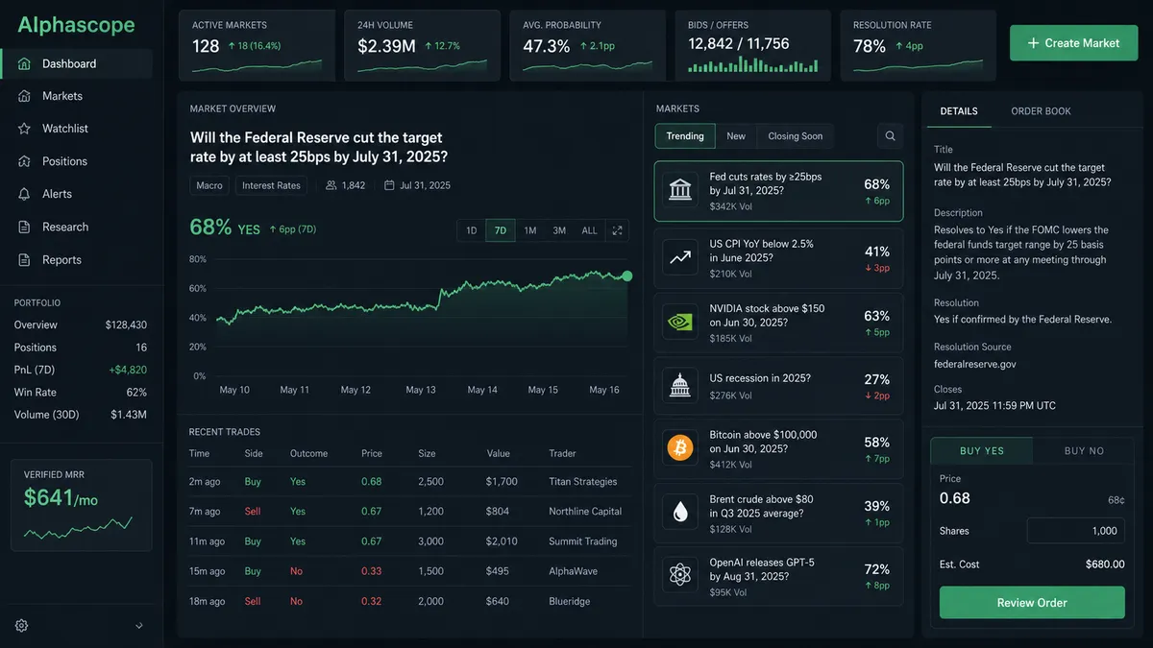Select the US CPI YoY below 2.5% market

(779, 258)
